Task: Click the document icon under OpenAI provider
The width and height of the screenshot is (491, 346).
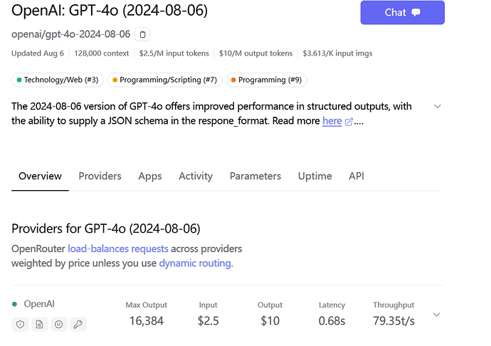Action: [x=39, y=325]
